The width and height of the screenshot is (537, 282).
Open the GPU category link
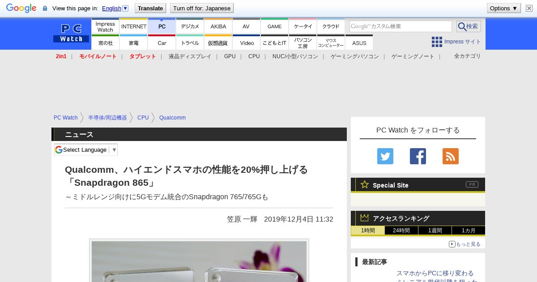(230, 56)
